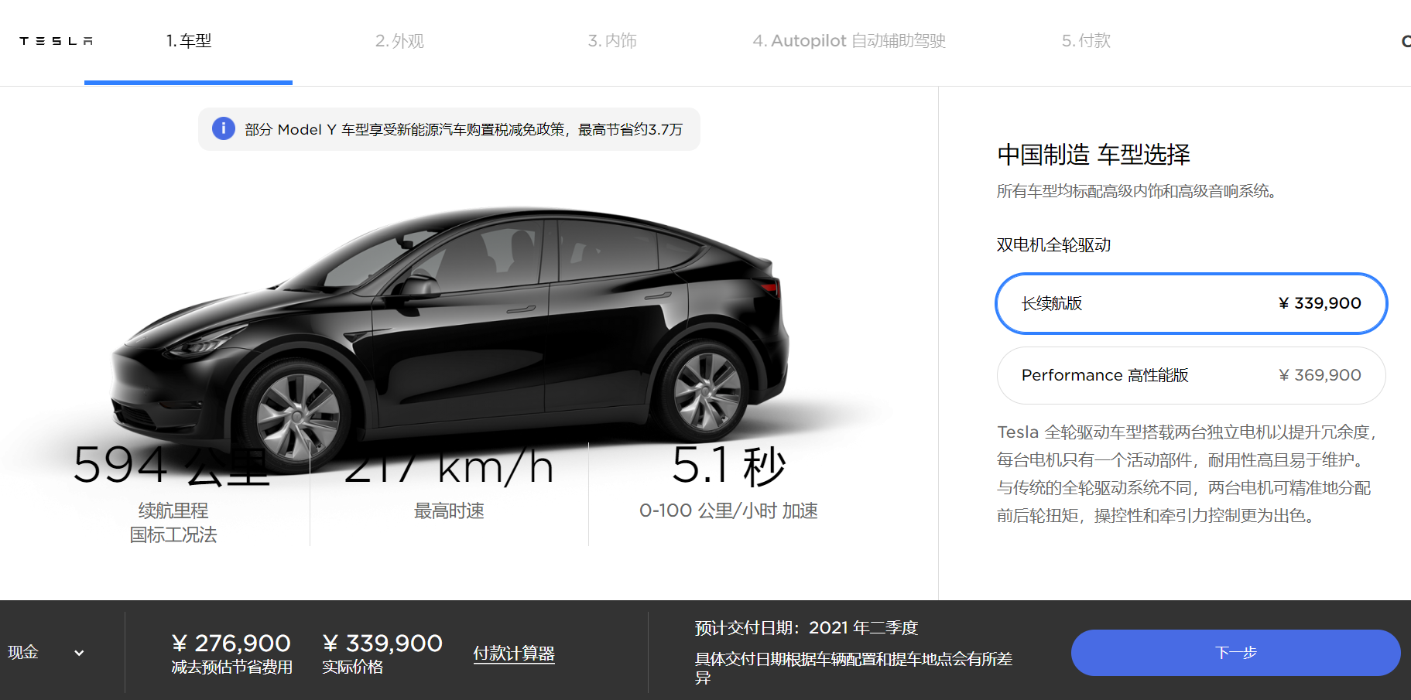Switch to the 3. 内饰 tab

click(x=612, y=41)
